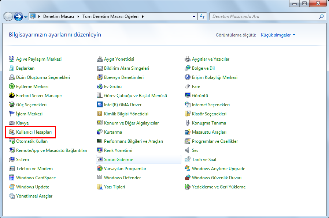Click the Otomatik Kullan icon
The image size is (329, 218).
click(11, 141)
